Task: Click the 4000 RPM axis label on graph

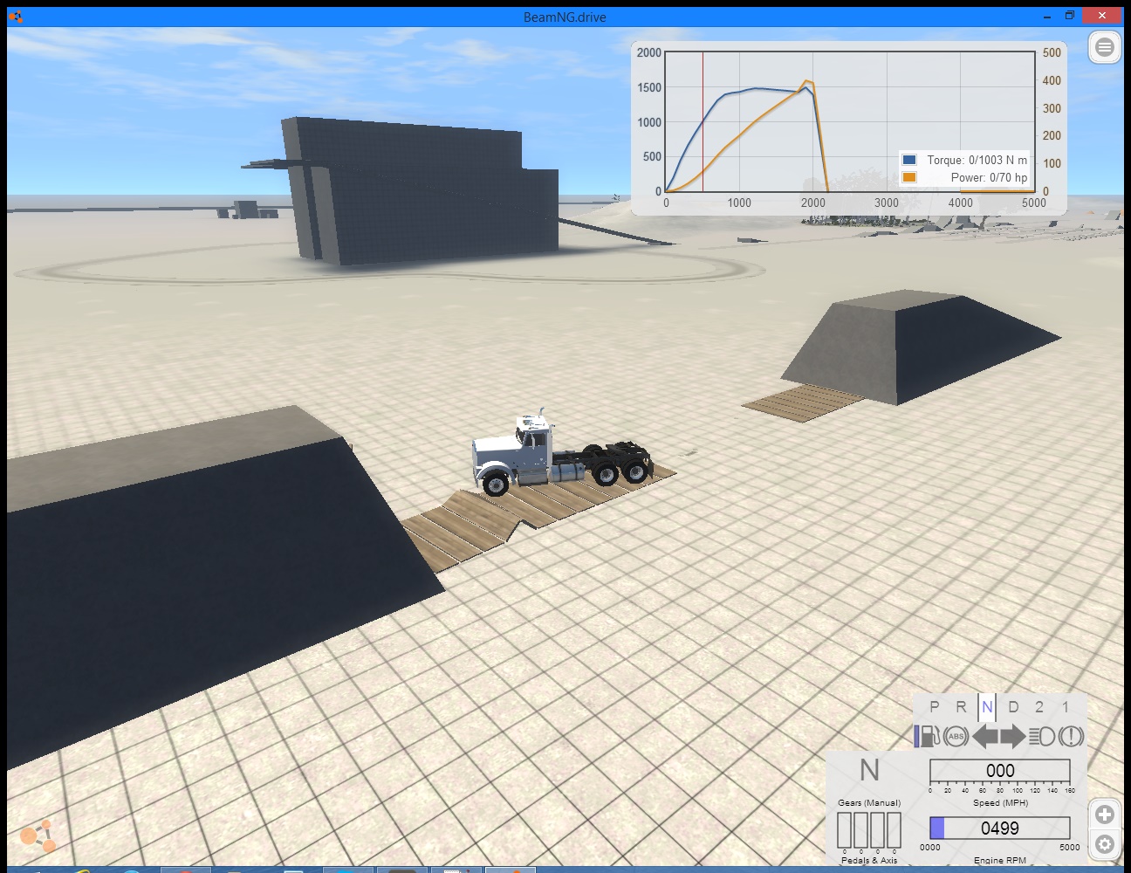Action: tap(960, 203)
